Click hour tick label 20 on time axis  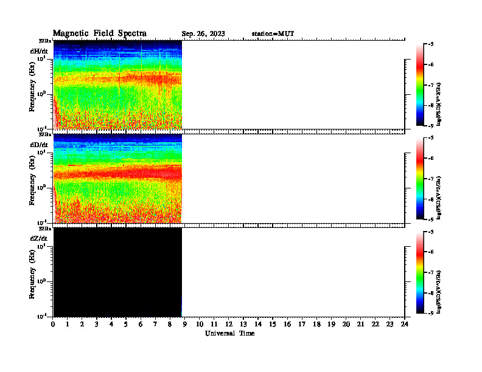[x=346, y=324]
